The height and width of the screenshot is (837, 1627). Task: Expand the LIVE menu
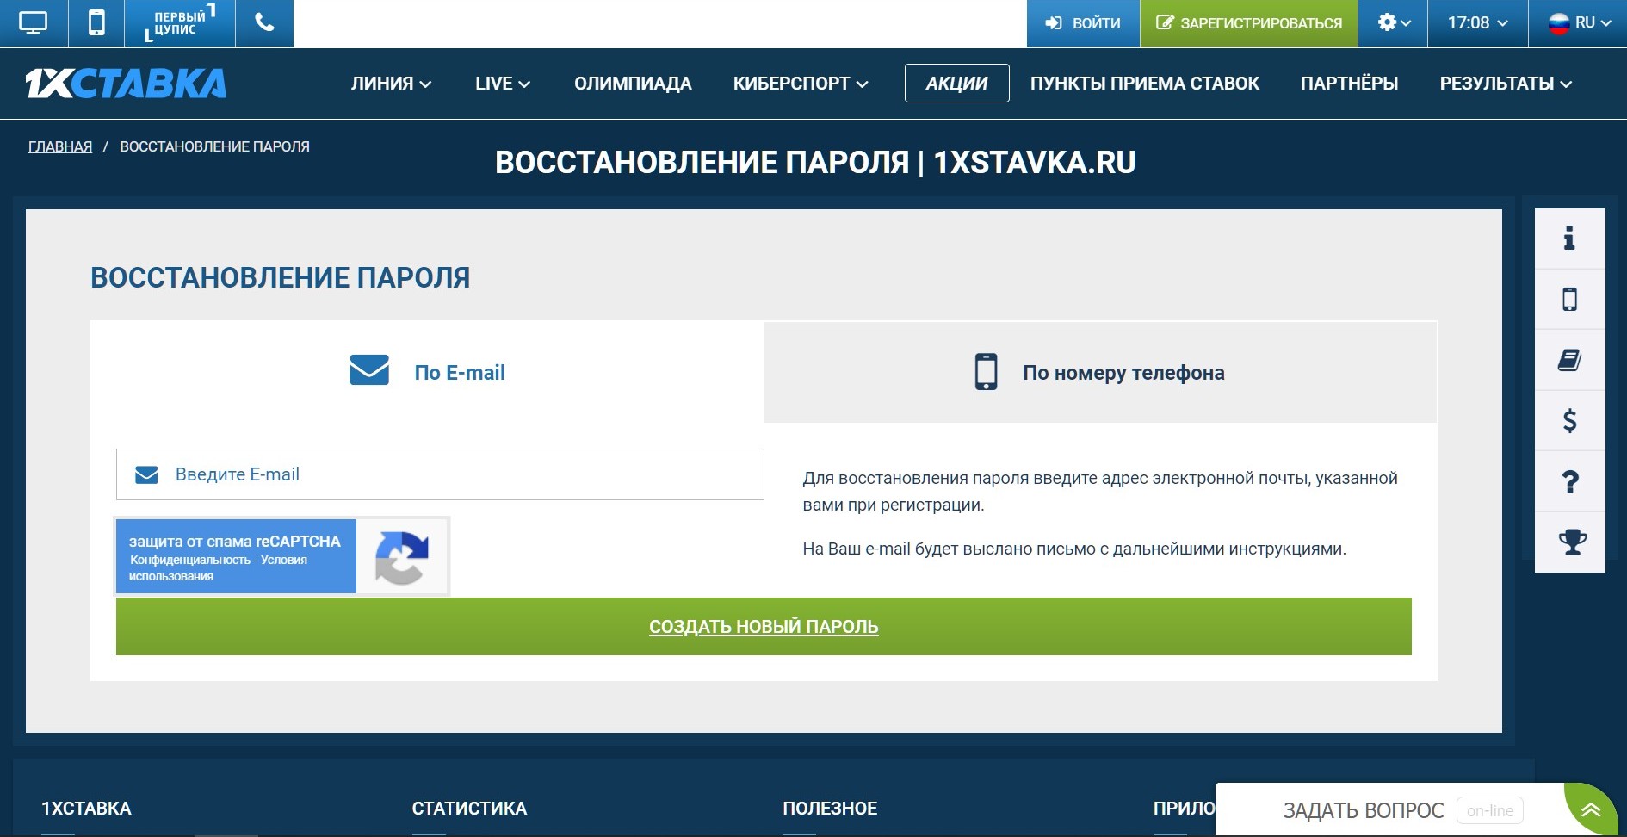pos(503,84)
